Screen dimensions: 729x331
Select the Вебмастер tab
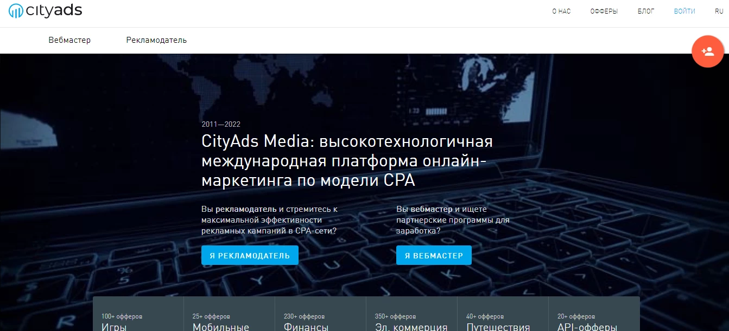pos(69,40)
